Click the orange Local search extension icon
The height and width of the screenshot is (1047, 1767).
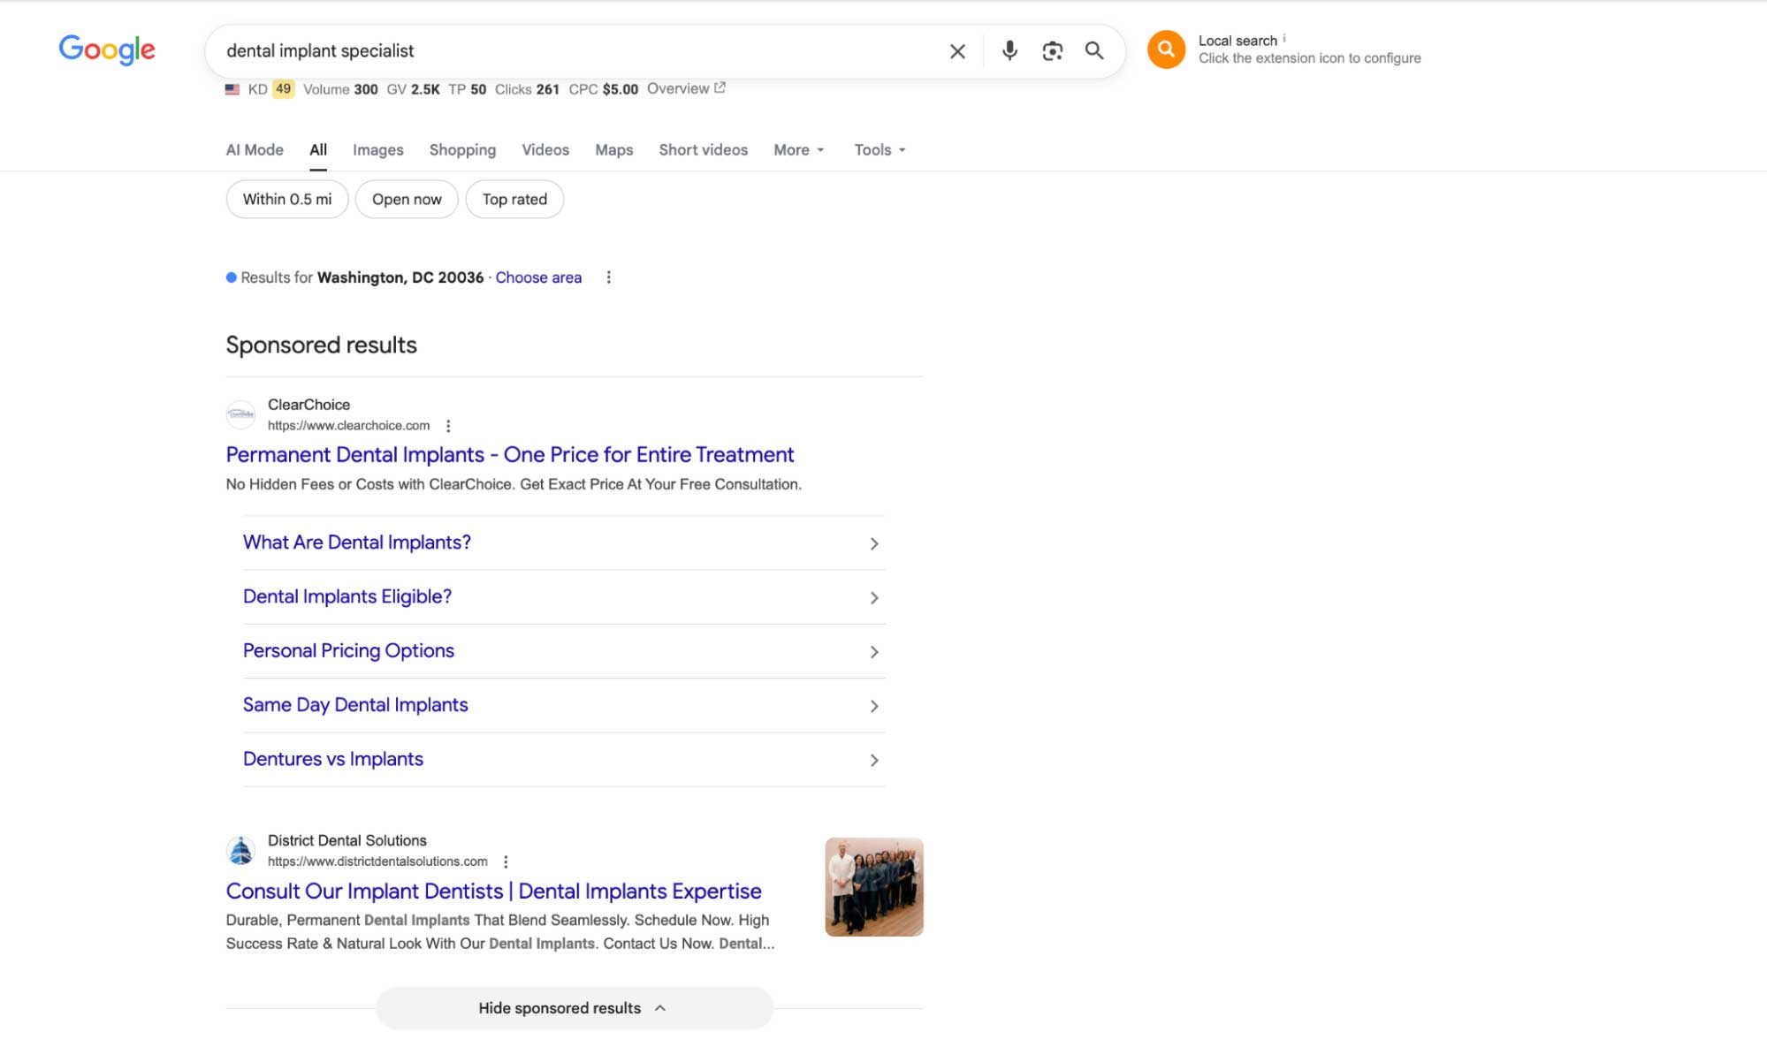(1166, 49)
